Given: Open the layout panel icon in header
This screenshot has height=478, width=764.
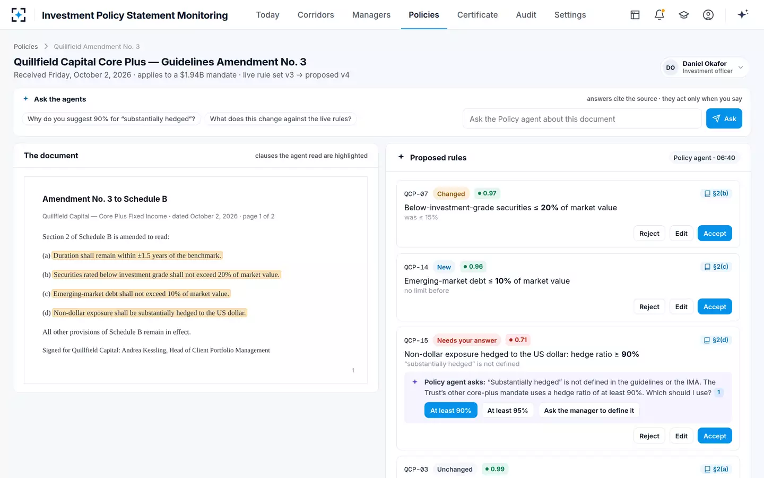Looking at the screenshot, I should tap(635, 15).
